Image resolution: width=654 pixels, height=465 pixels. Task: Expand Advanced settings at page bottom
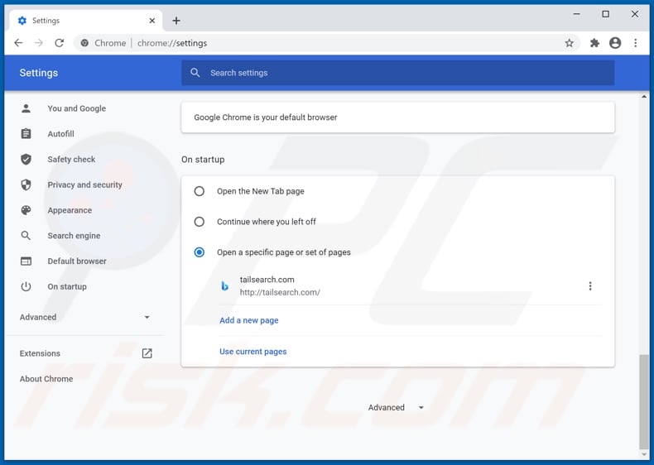396,407
